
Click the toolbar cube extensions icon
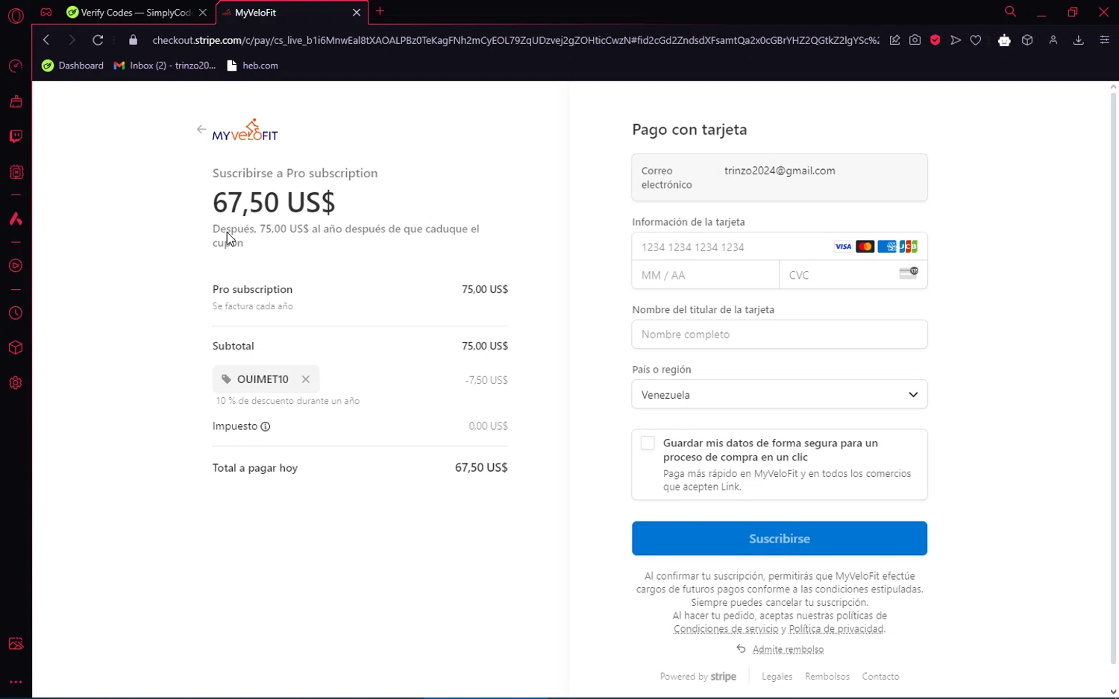(x=1027, y=40)
